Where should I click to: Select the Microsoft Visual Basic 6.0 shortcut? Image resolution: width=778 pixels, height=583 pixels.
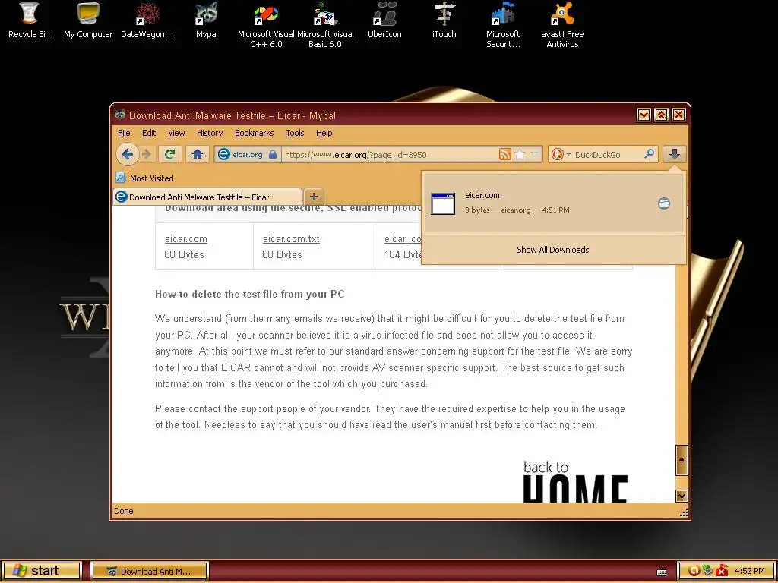click(x=325, y=25)
